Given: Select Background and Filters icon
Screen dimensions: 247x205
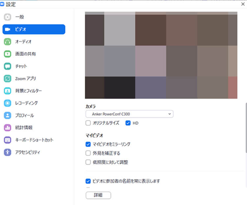Looking at the screenshot, I should pyautogui.click(x=8, y=91).
